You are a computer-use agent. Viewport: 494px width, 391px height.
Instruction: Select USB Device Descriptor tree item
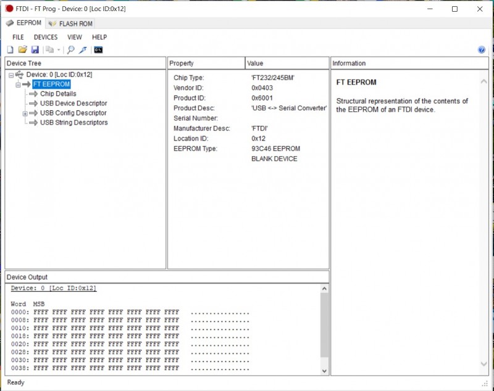pos(73,103)
